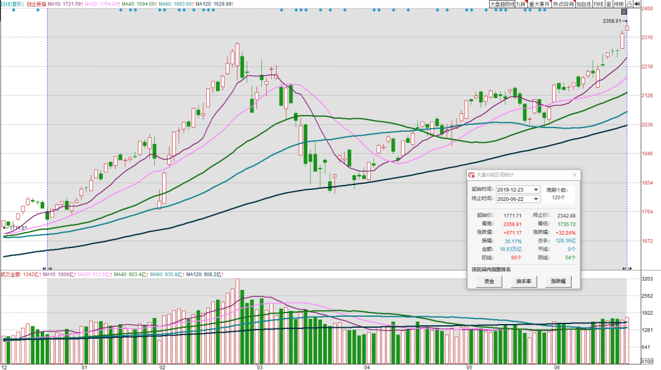Click the lock icon in top toolbar
The image size is (661, 370).
pyautogui.click(x=629, y=4)
